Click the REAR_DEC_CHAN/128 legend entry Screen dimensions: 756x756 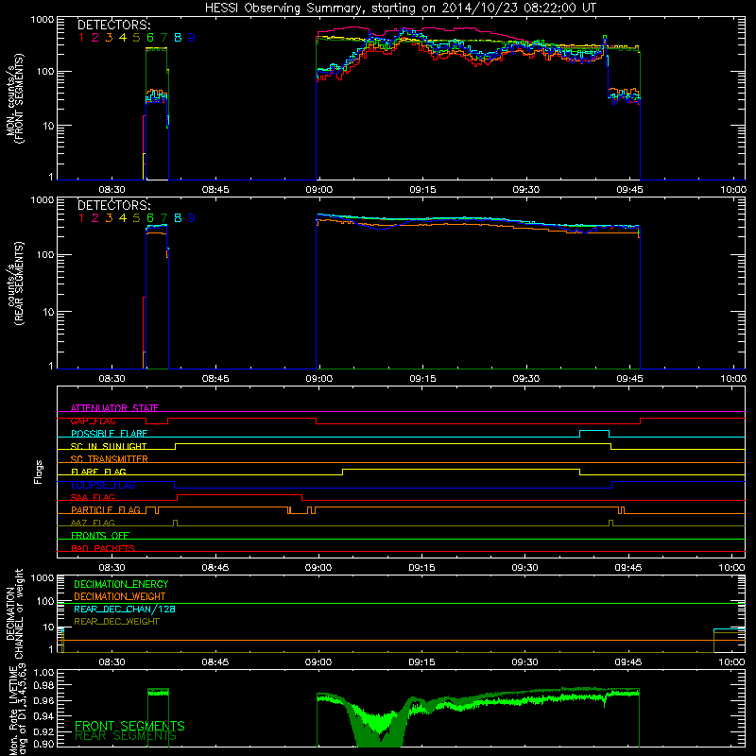(125, 609)
